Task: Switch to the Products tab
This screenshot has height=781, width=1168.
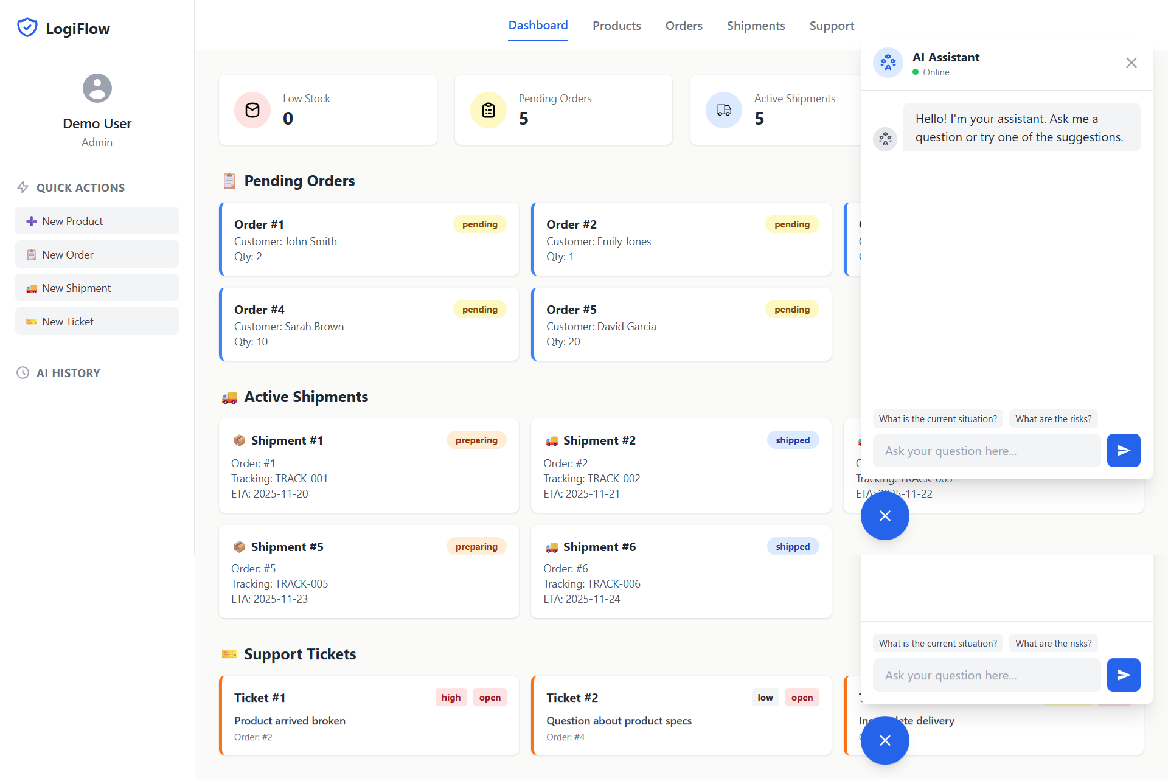Action: (616, 26)
